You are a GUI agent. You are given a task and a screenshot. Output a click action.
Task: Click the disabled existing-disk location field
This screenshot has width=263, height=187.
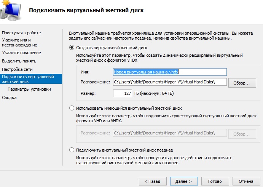pyautogui.click(x=170, y=133)
